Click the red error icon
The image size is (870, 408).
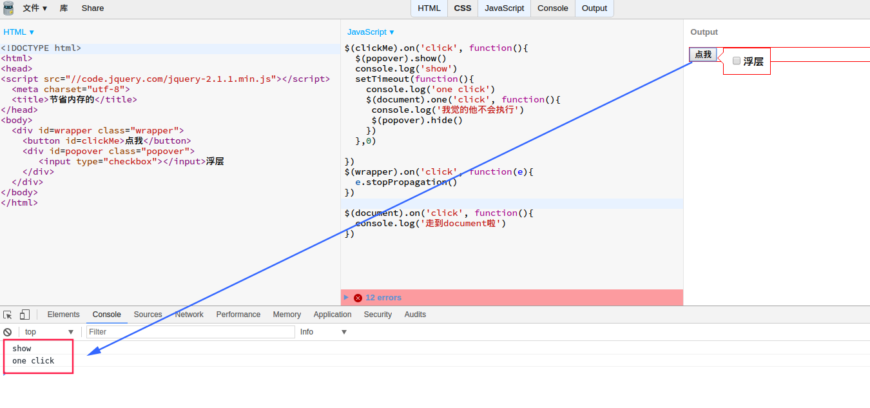tap(358, 298)
